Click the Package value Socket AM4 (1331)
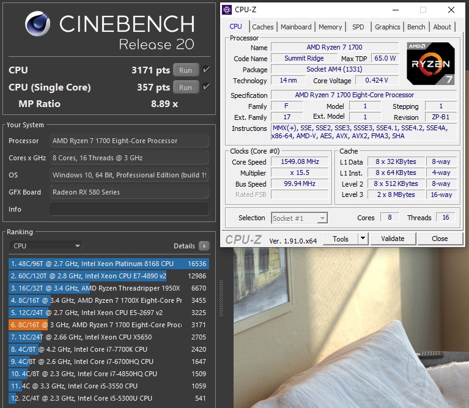The width and height of the screenshot is (469, 408). tap(334, 69)
